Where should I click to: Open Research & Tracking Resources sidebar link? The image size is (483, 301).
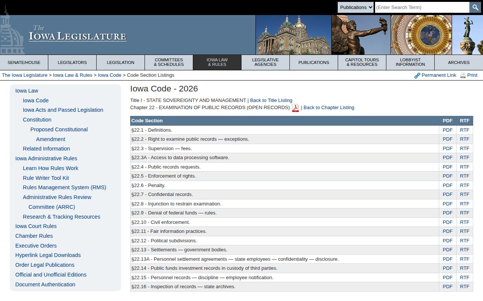pyautogui.click(x=62, y=217)
